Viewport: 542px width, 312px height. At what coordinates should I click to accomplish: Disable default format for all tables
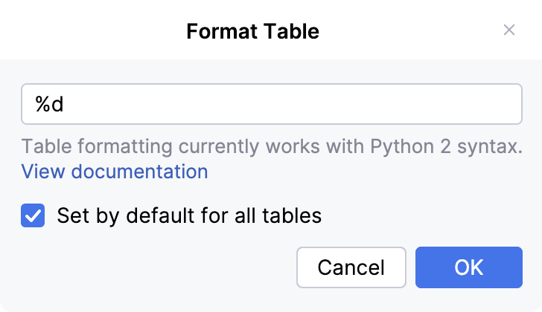pos(33,216)
